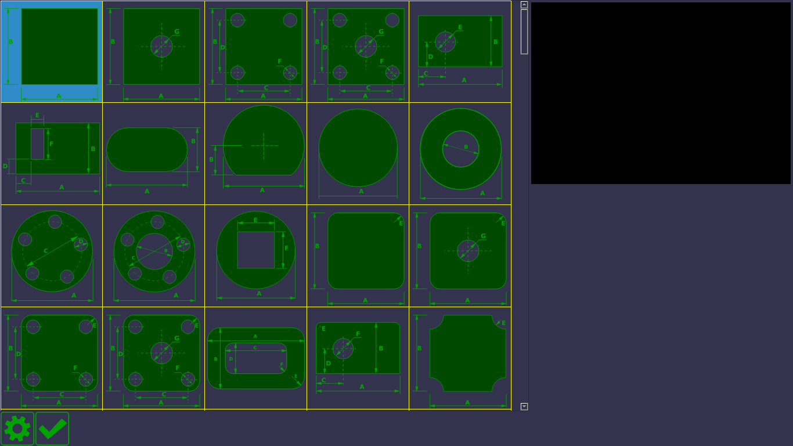
Task: Select flange ring with bolt holes
Action: coord(154,256)
